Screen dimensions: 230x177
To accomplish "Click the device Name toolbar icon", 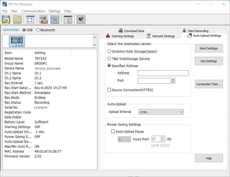I will click(x=43, y=19).
